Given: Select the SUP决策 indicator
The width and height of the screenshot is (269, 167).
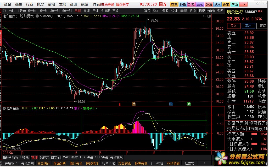Looking at the screenshot, I should click(102, 157).
